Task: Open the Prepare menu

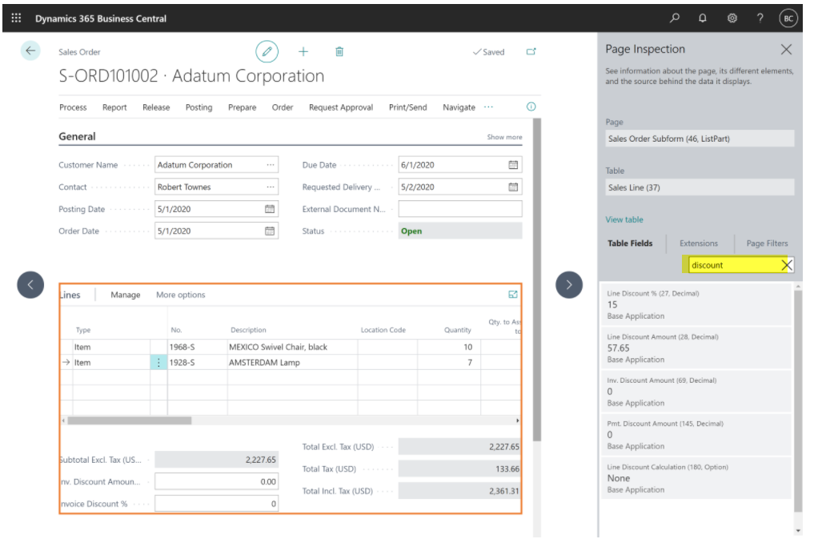Action: [242, 107]
